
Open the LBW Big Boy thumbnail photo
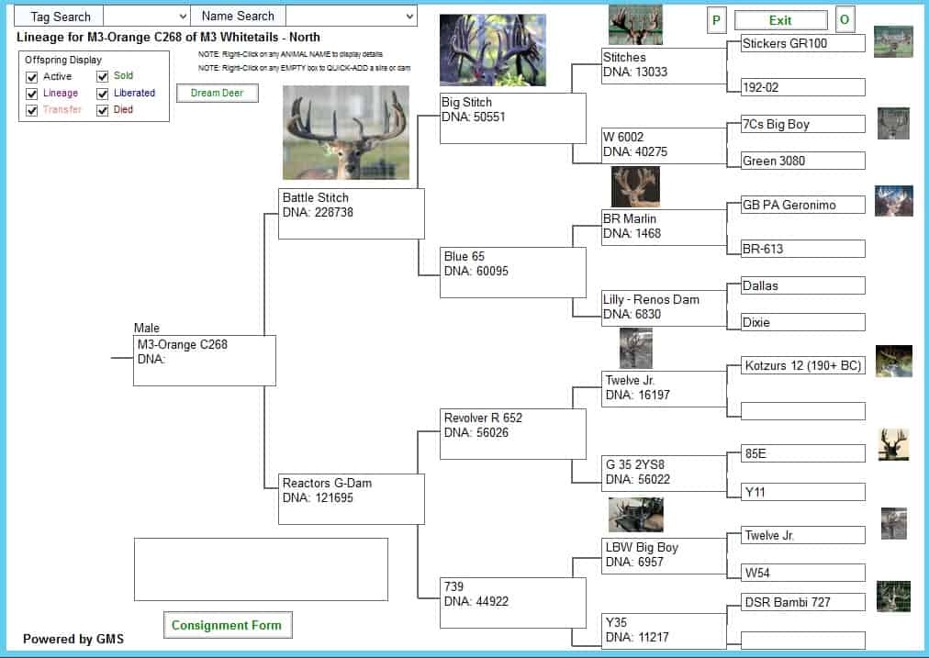pos(635,515)
